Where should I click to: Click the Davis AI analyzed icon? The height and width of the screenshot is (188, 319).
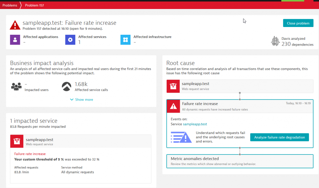(x=275, y=41)
